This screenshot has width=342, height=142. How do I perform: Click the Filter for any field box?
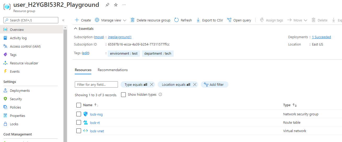(96, 84)
